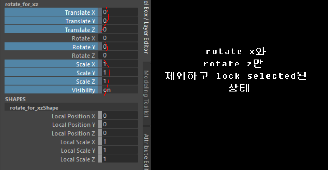
Task: Click the Translate Z value field
Action: (120, 29)
